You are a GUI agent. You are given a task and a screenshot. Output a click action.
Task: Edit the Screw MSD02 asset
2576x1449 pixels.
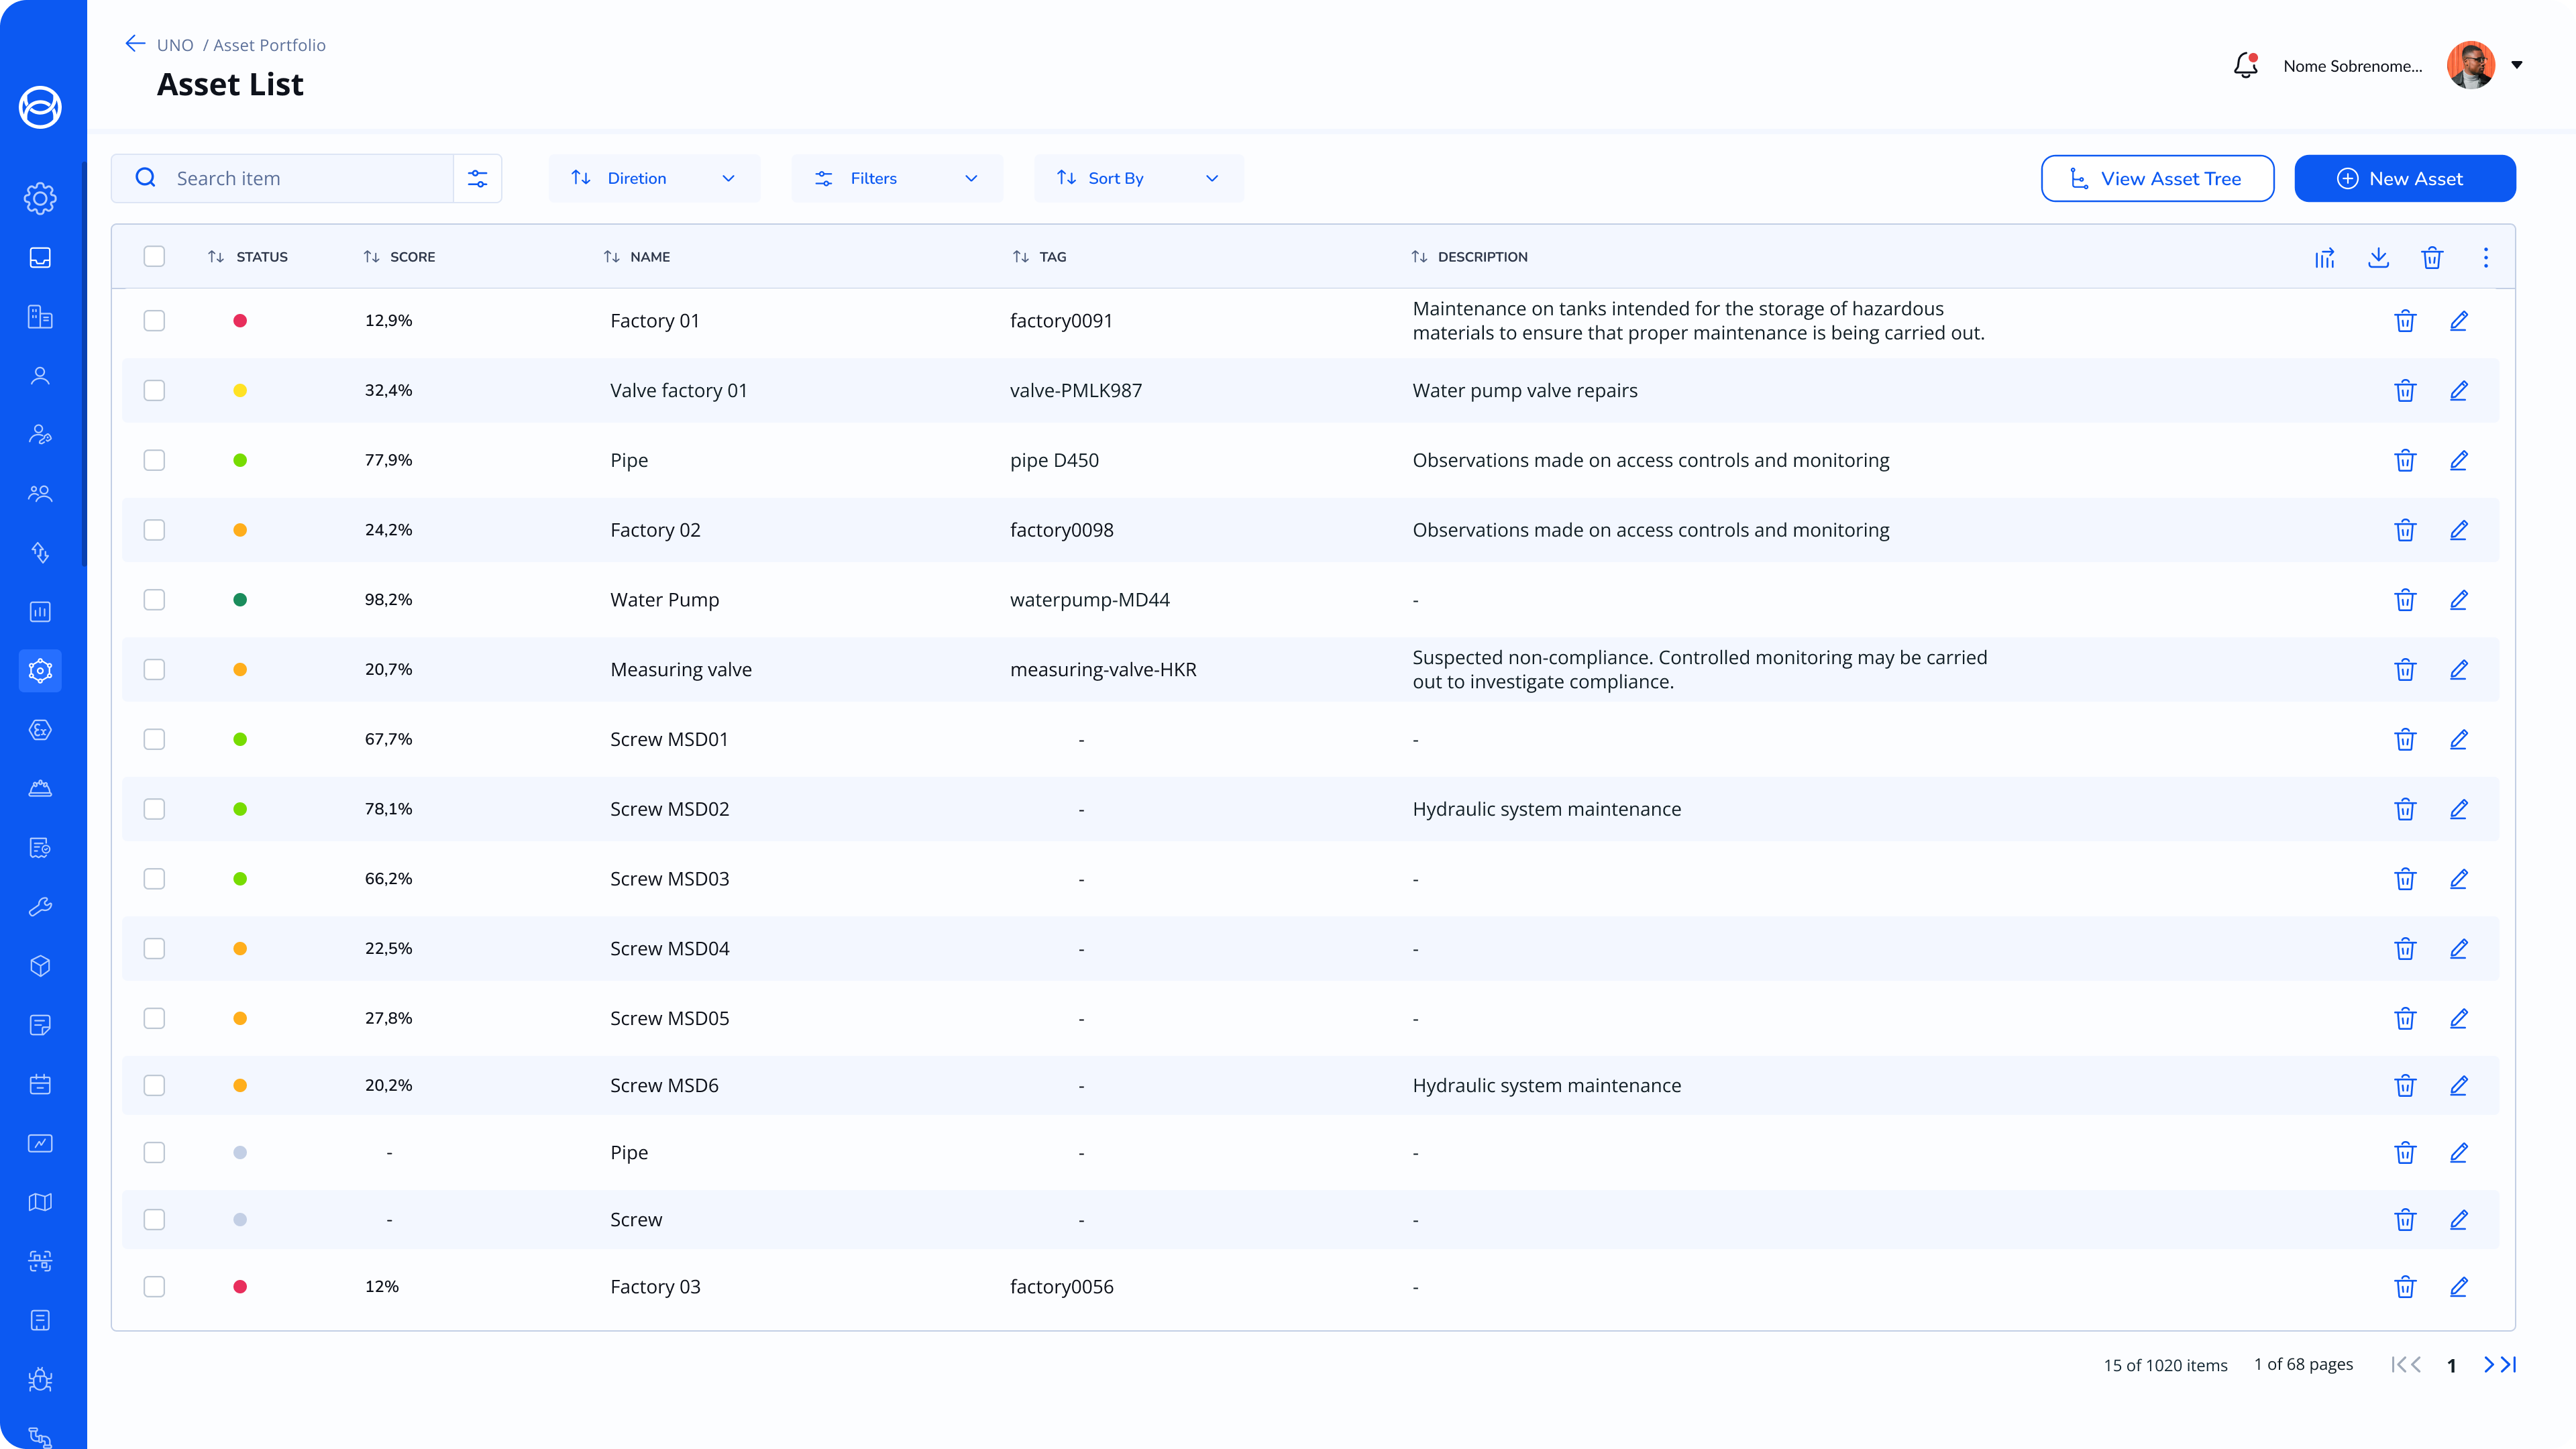coord(2459,809)
